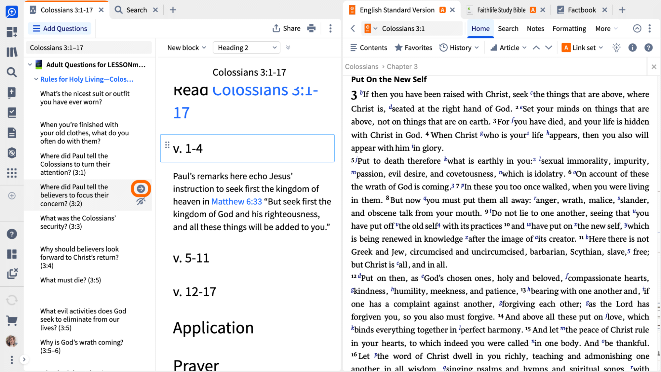Switch to the Factbook tab
The width and height of the screenshot is (661, 372).
(581, 10)
